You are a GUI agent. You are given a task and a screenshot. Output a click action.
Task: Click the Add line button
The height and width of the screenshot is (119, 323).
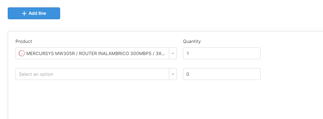coord(34,13)
